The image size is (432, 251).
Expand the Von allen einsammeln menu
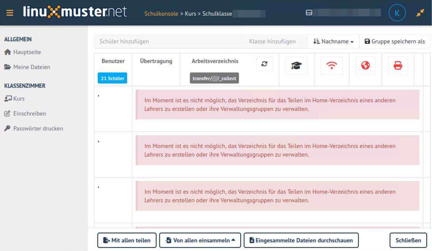click(x=200, y=240)
